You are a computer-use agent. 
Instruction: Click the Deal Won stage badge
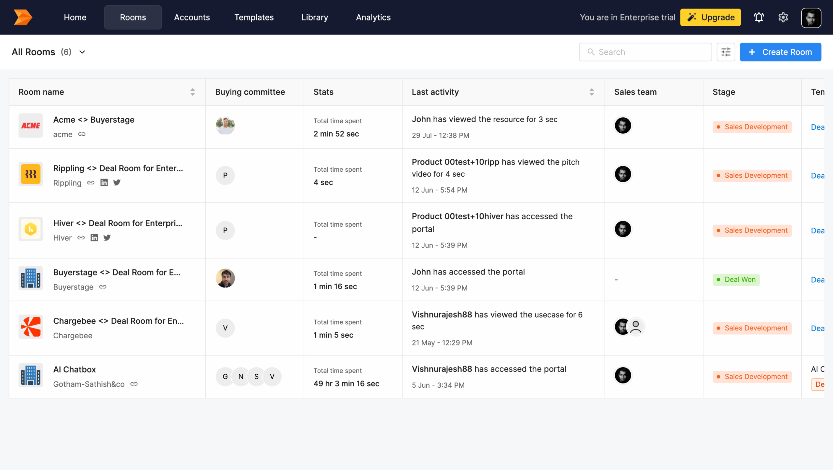coord(736,279)
